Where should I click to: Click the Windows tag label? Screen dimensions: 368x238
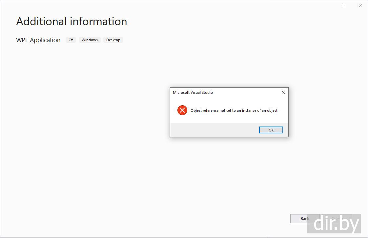tap(90, 40)
